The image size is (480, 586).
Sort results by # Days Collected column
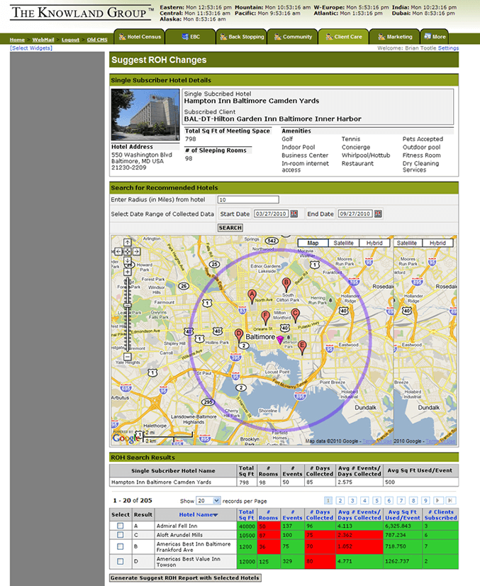click(x=319, y=514)
